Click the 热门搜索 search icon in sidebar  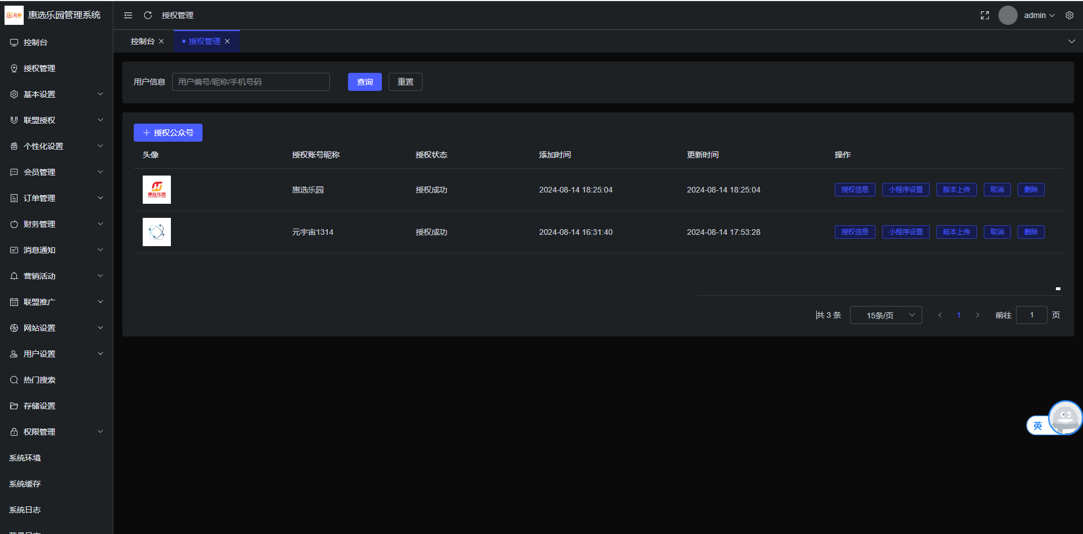14,380
